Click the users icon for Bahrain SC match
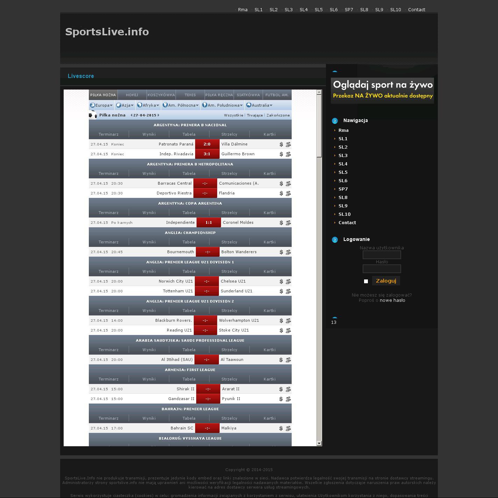498x498 pixels. click(288, 428)
